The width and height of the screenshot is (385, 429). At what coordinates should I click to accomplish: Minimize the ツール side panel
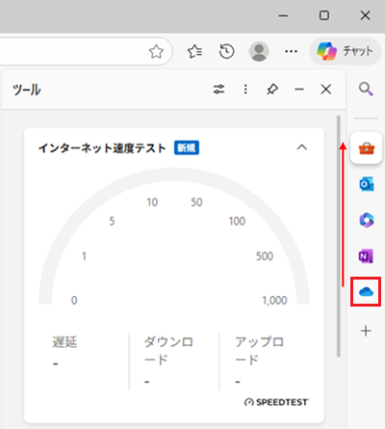click(x=299, y=89)
